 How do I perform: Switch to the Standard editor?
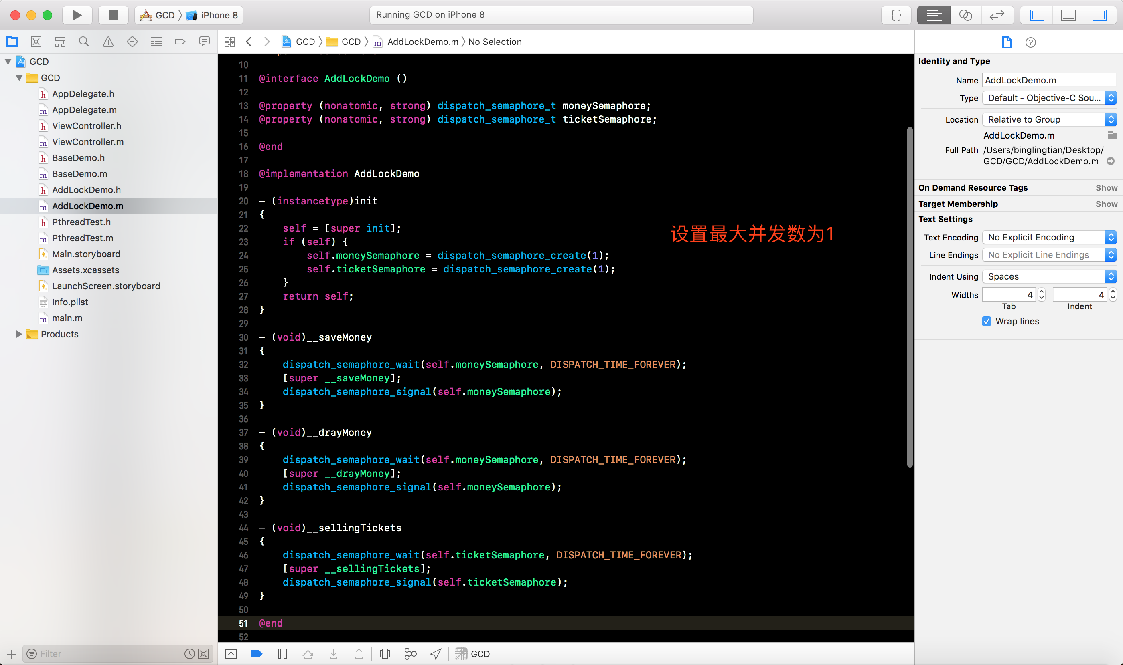click(934, 15)
